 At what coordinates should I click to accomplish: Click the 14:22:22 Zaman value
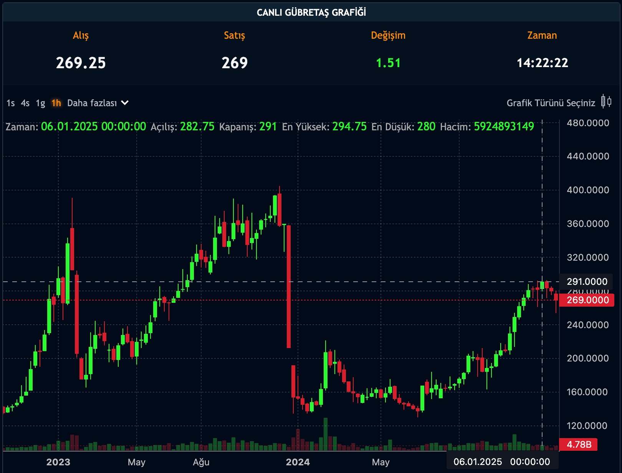point(542,63)
